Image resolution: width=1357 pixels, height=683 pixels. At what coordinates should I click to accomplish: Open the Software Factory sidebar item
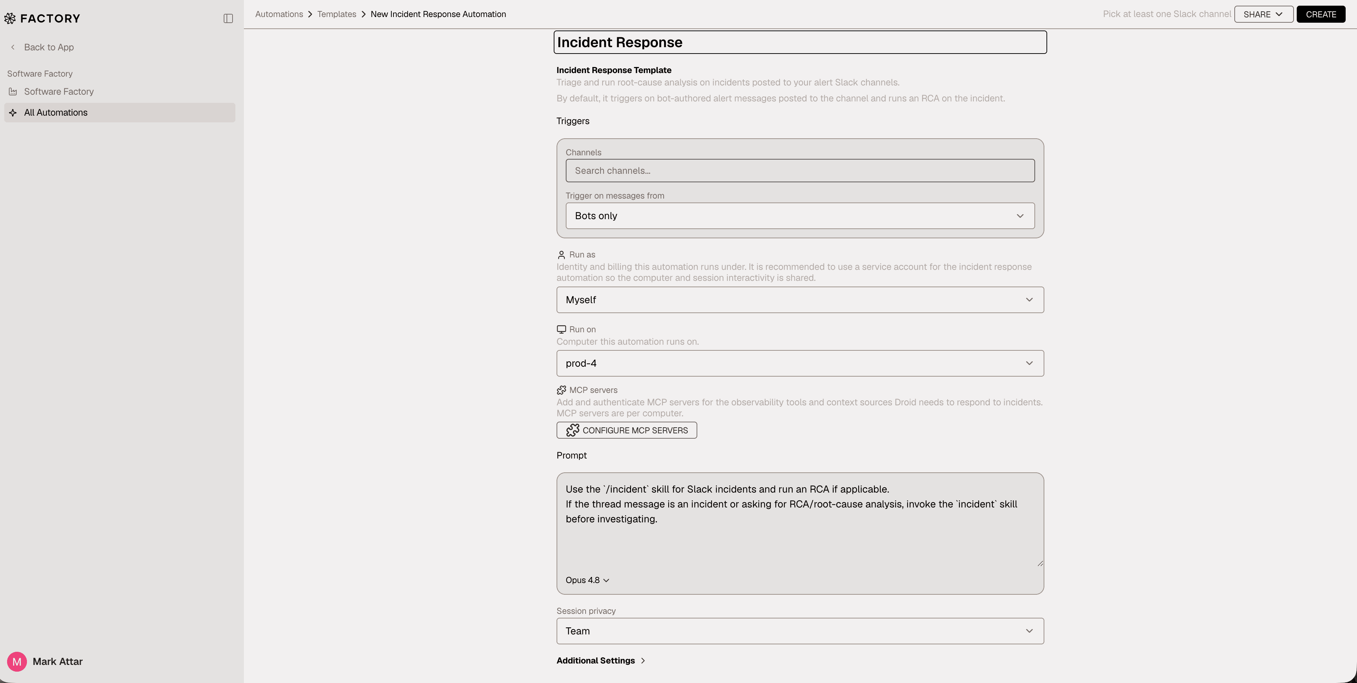point(119,92)
